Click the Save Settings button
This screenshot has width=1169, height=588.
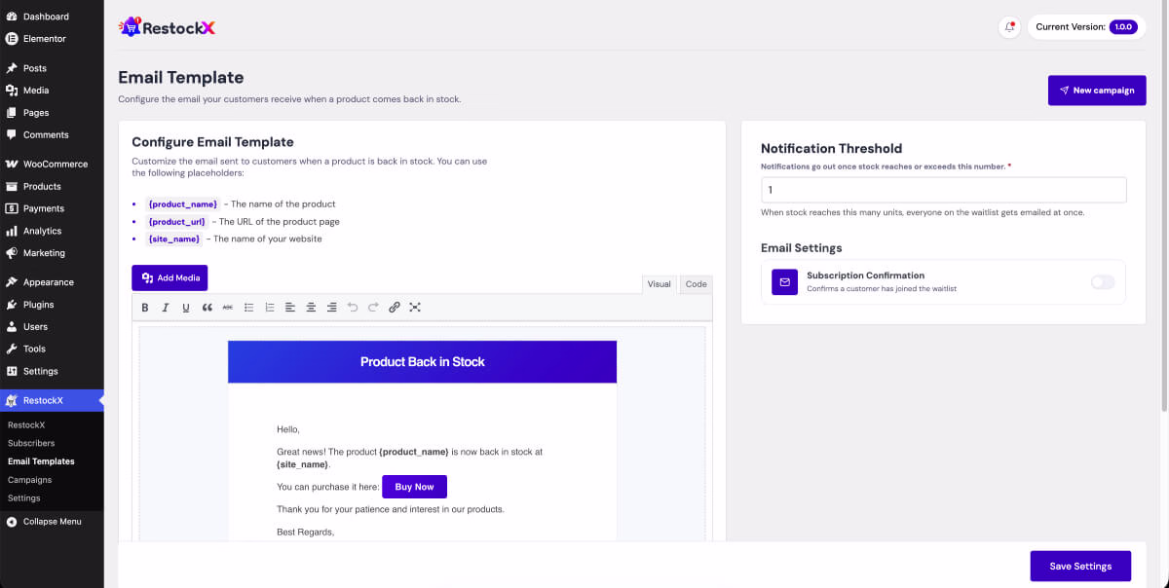tap(1080, 567)
